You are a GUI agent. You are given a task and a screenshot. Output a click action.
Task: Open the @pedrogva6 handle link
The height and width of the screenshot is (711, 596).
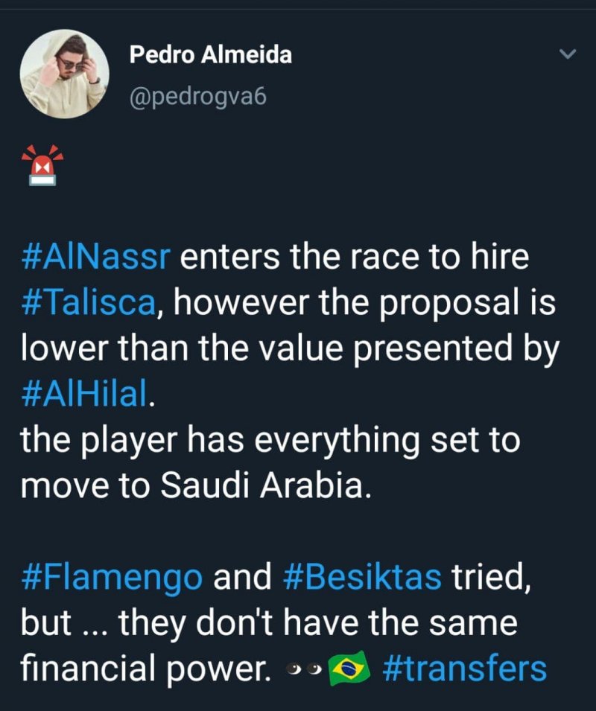(197, 98)
